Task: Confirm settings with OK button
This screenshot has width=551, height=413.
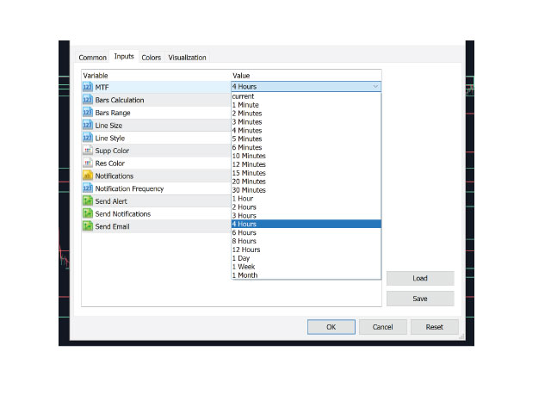Action: tap(331, 327)
